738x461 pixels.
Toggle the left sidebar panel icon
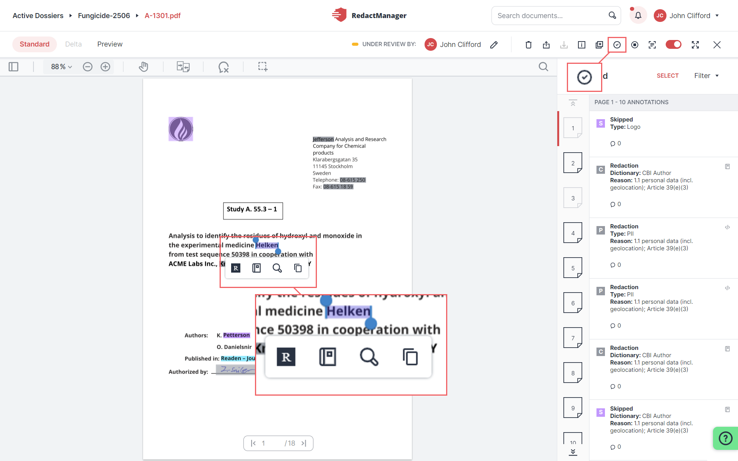click(13, 67)
